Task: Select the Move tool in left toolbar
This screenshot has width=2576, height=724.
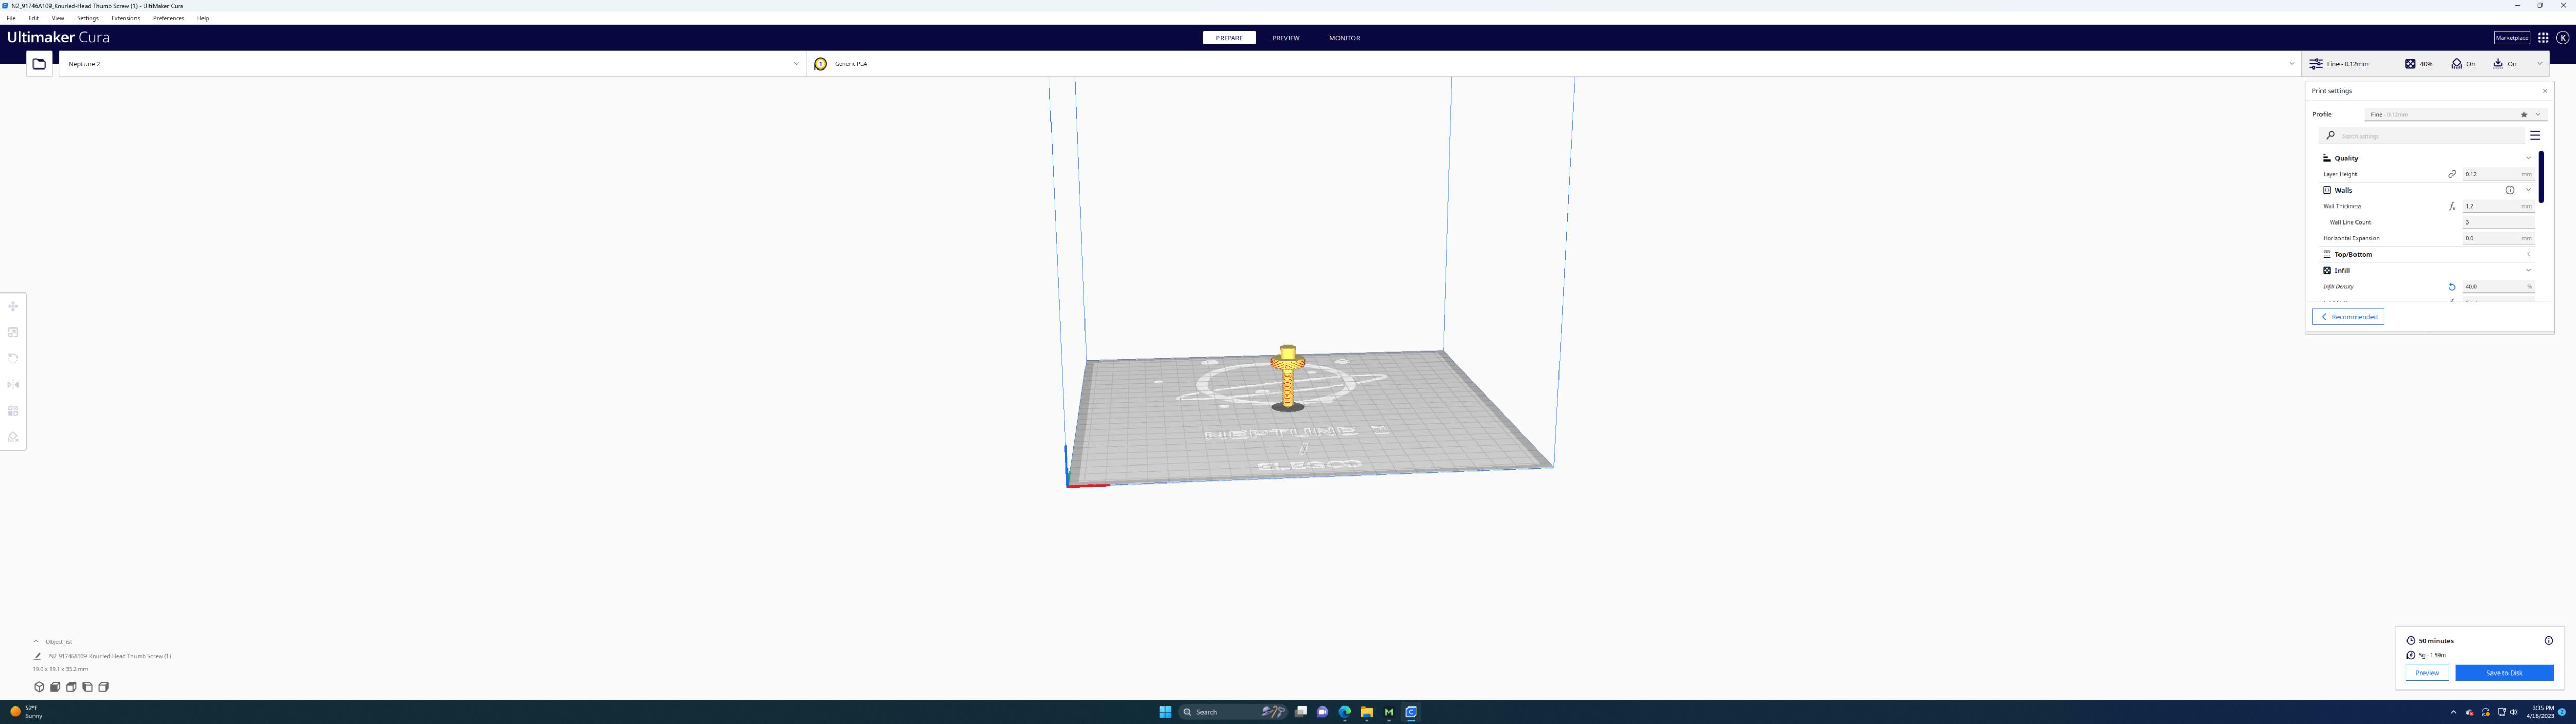Action: 13,306
